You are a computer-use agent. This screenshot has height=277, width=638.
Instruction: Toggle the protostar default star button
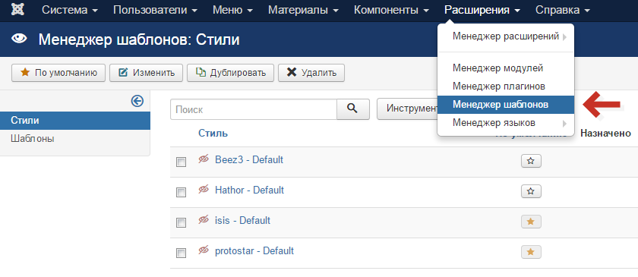click(x=531, y=252)
